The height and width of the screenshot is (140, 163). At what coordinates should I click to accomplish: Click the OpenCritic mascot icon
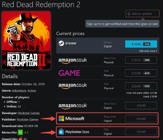(x=20, y=139)
